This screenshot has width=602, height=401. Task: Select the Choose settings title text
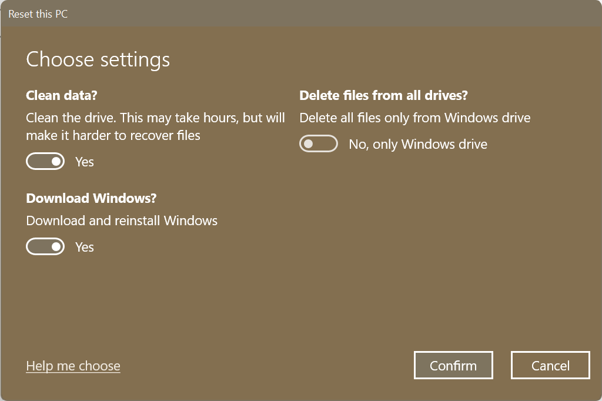pos(98,59)
